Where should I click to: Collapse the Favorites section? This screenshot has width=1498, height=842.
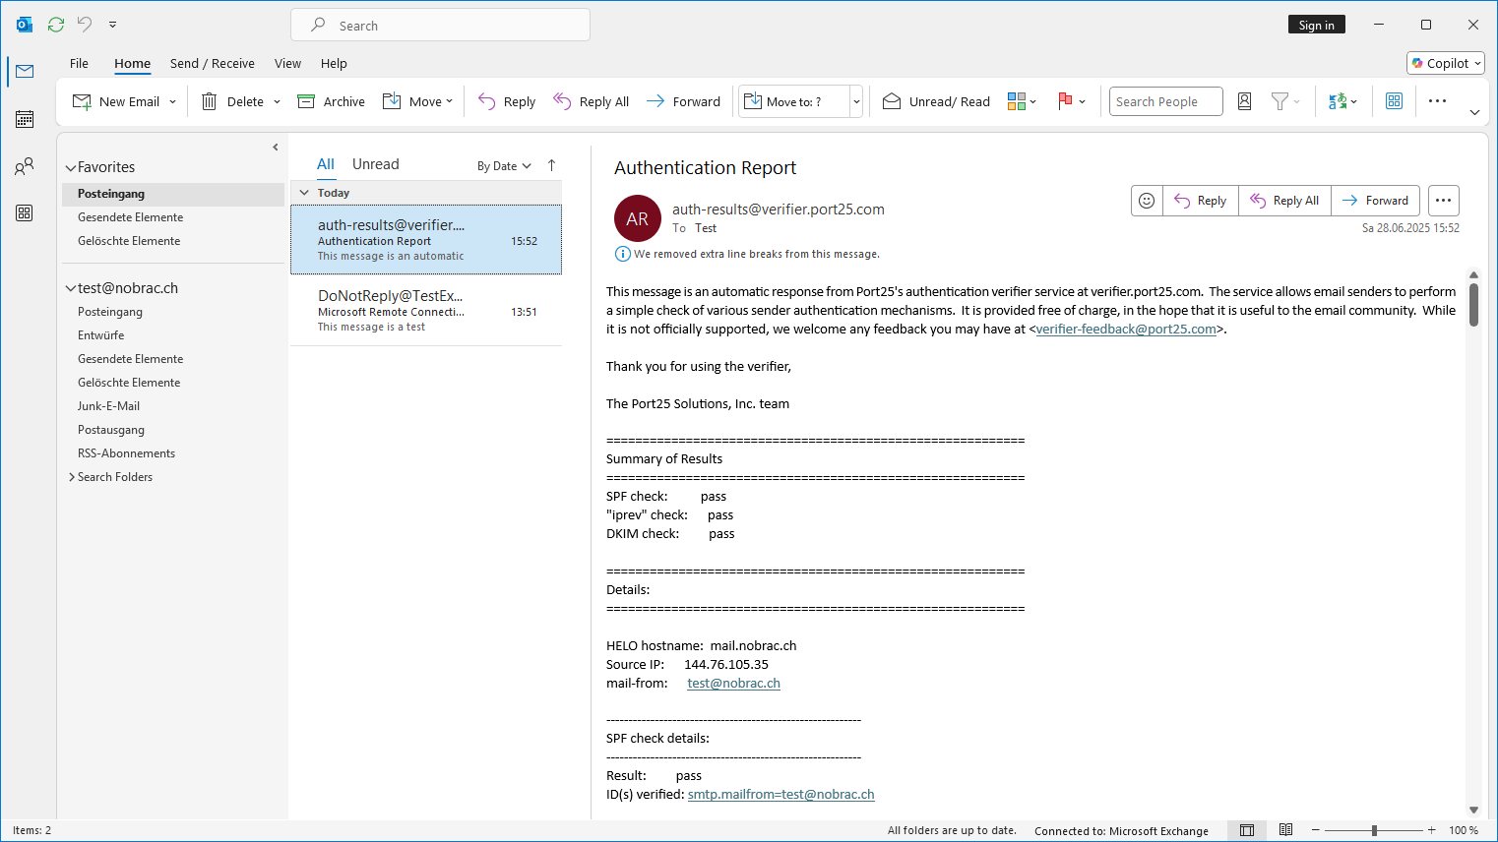71,168
